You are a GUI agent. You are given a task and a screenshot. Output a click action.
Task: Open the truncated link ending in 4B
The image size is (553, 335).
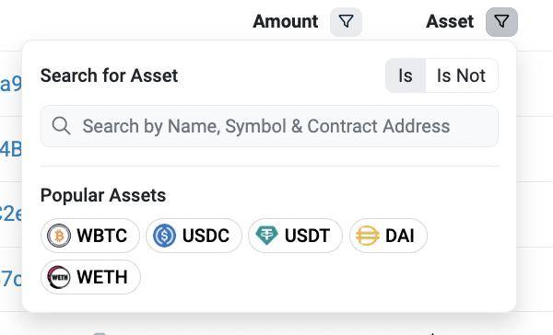click(10, 149)
